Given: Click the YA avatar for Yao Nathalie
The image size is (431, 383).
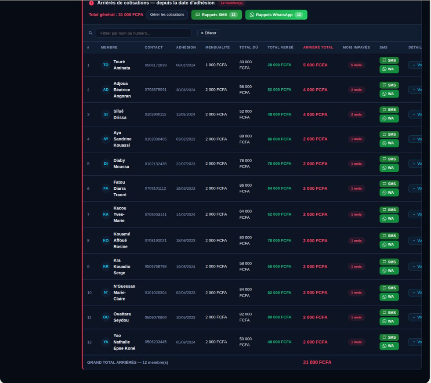Looking at the screenshot, I should pos(106,342).
